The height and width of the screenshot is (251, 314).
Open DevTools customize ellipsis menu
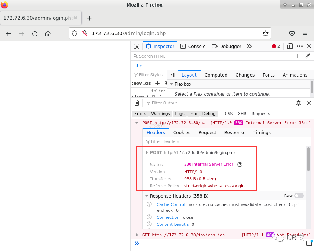(x=300, y=47)
